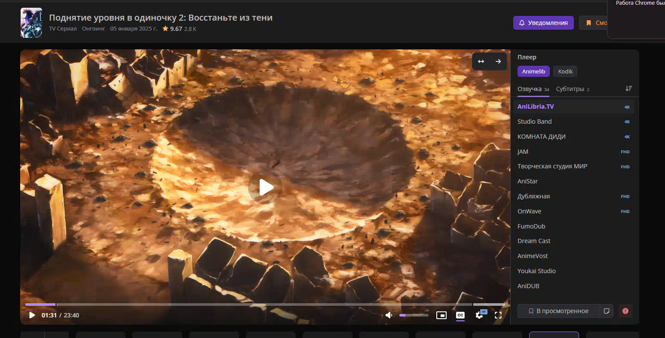Open the Озвучка tab
Image resolution: width=665 pixels, height=338 pixels.
(x=533, y=89)
